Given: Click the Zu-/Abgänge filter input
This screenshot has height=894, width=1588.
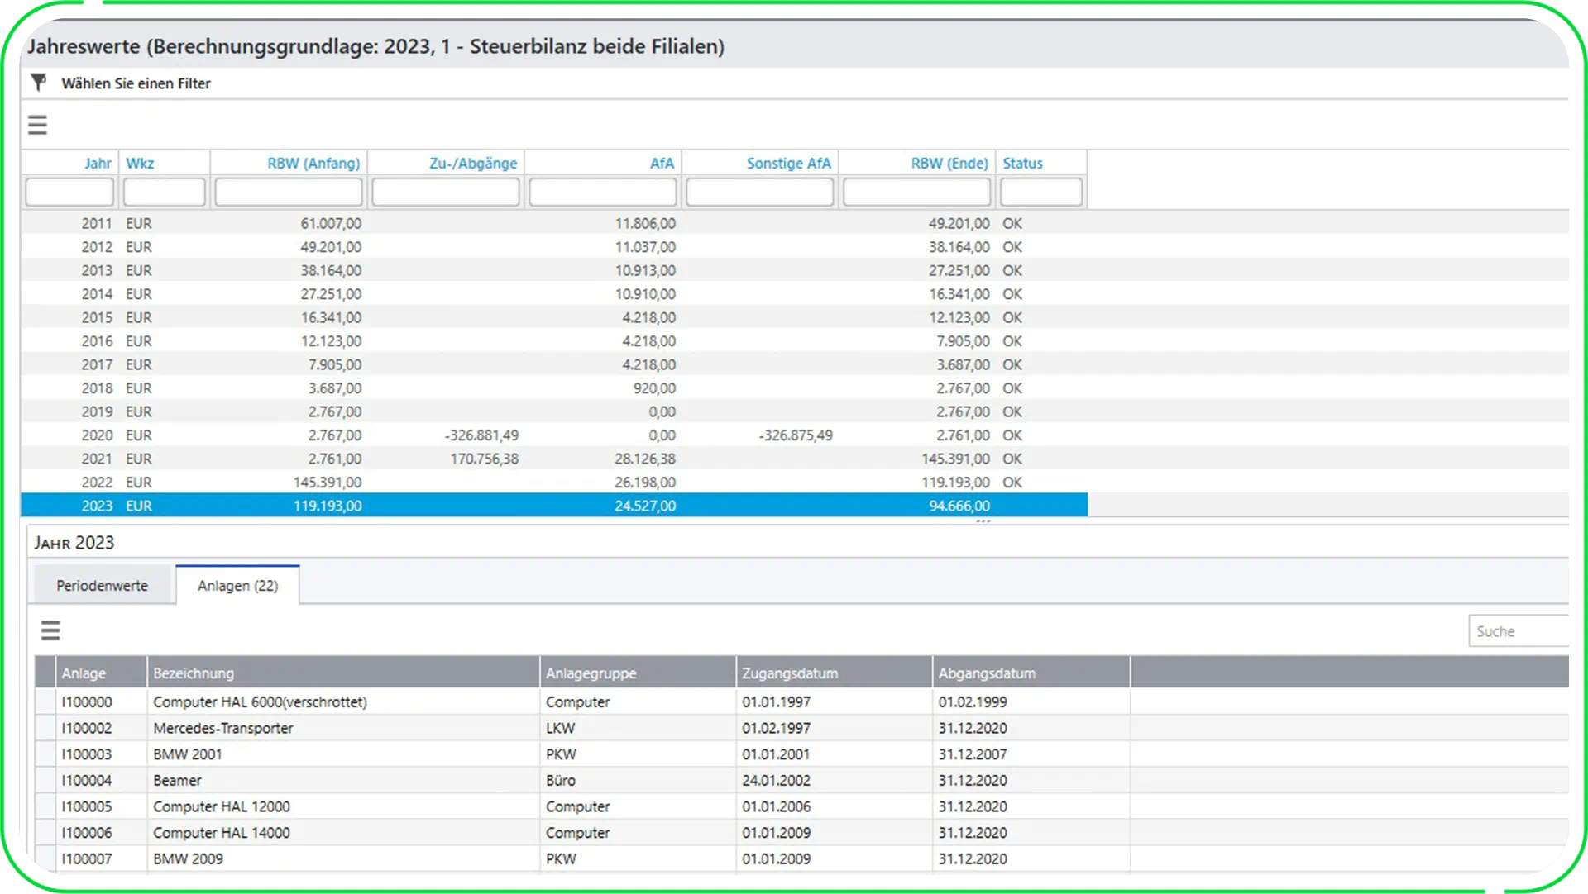Looking at the screenshot, I should (445, 193).
